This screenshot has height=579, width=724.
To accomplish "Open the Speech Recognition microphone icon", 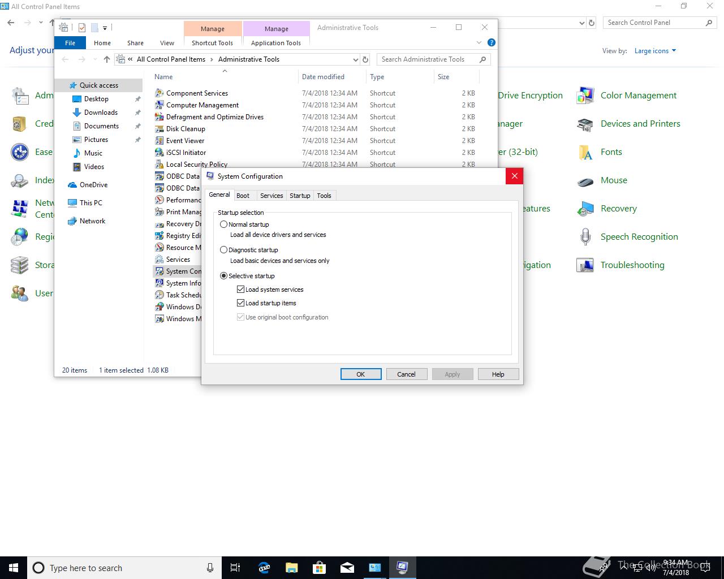I will coord(585,237).
